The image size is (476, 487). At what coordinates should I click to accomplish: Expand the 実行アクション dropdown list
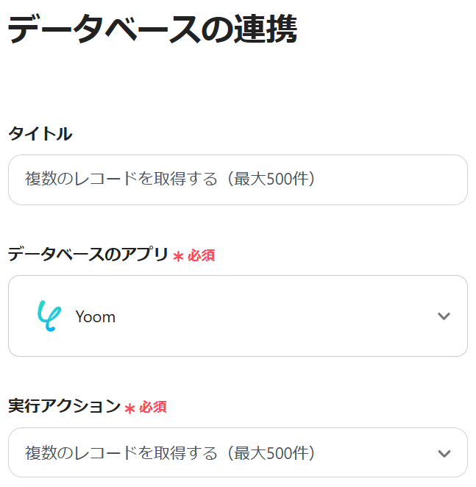[238, 453]
